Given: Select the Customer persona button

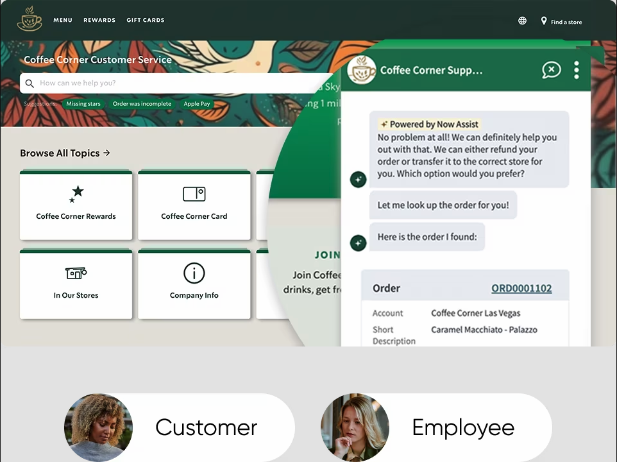Looking at the screenshot, I should coord(180,427).
